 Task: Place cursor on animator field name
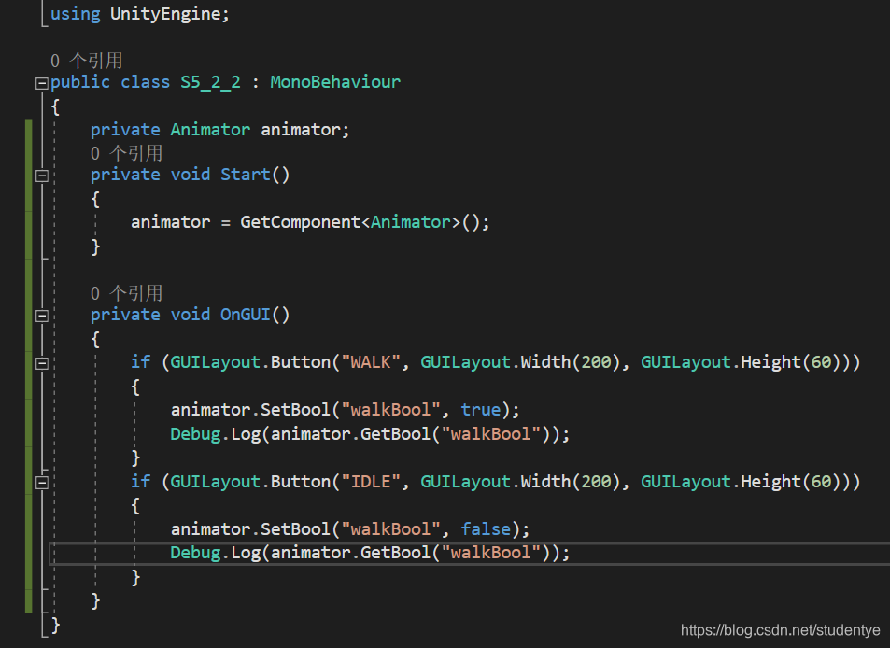pos(301,130)
